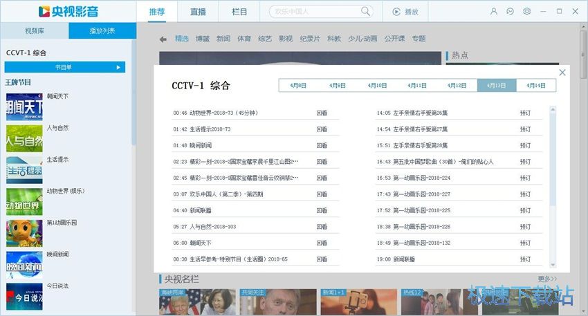Click 回看 for 01:48 晚间新闻

coord(322,145)
